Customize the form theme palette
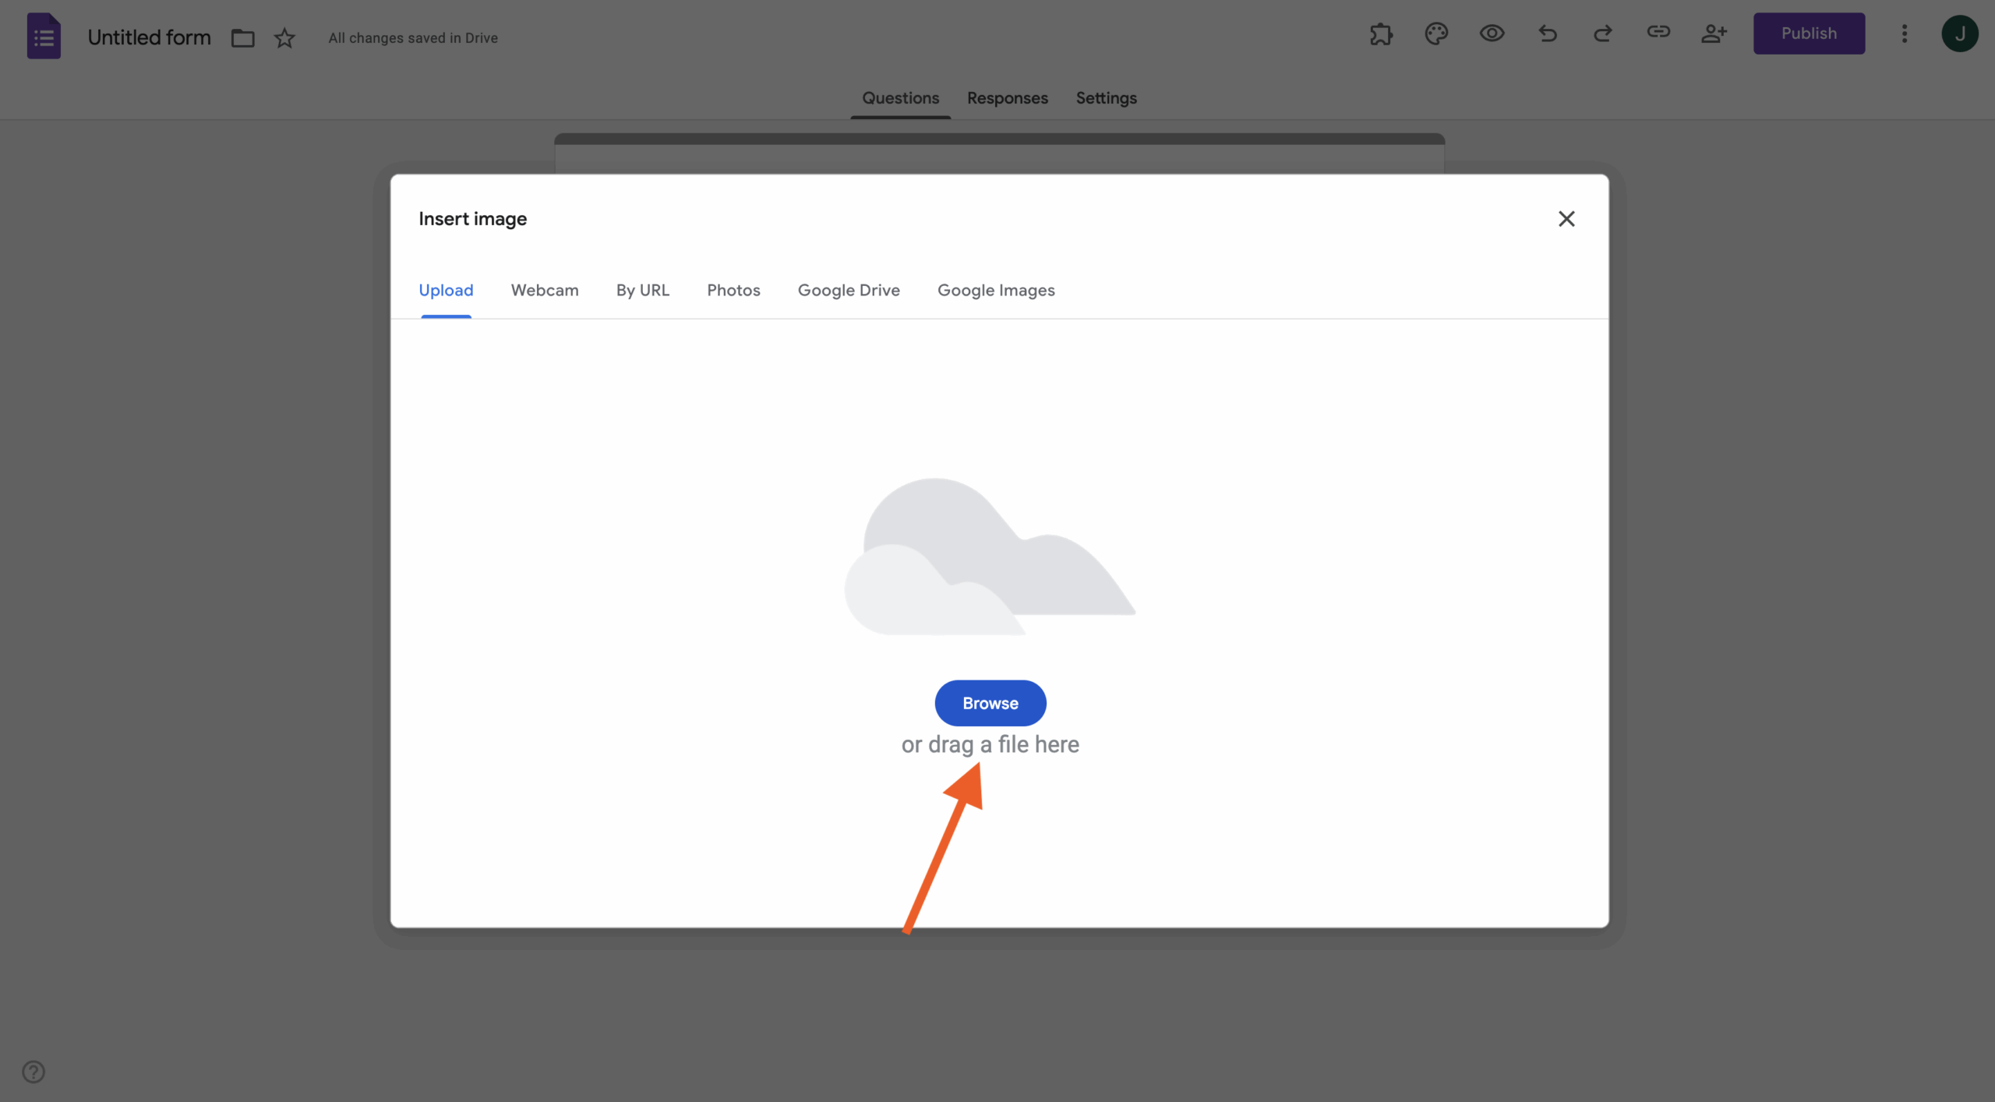The image size is (1995, 1102). point(1435,34)
